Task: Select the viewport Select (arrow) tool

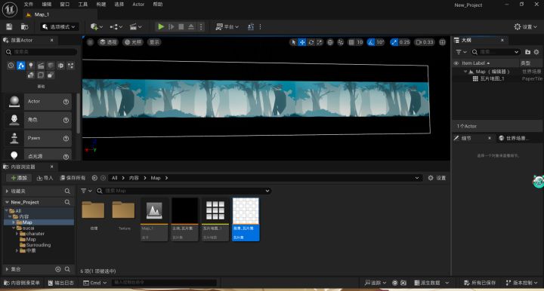Action: [293, 42]
